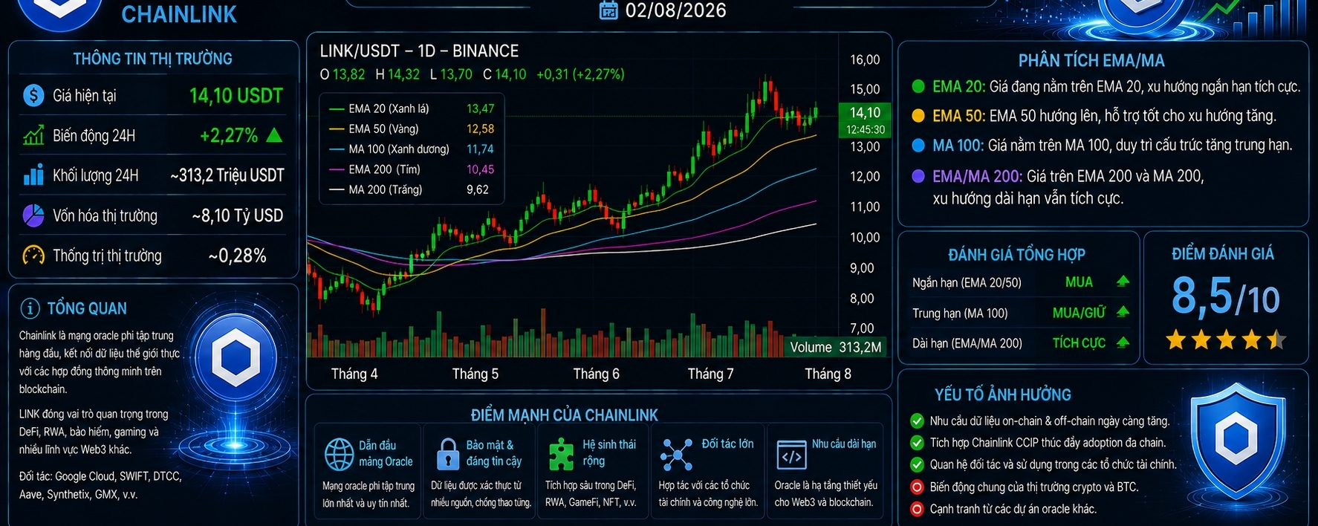Image resolution: width=1318 pixels, height=526 pixels.
Task: Click the purple EMA/MA 200 dot
Action: pos(918,176)
